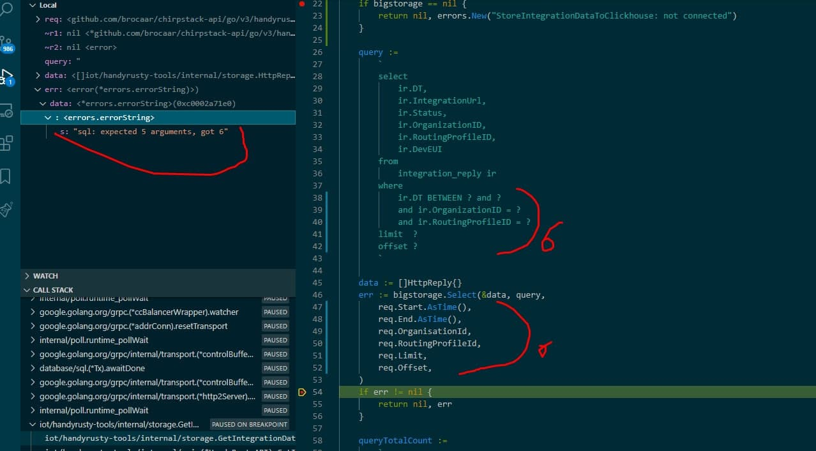
Task: Open the Remote Explorer icon
Action: point(6,111)
